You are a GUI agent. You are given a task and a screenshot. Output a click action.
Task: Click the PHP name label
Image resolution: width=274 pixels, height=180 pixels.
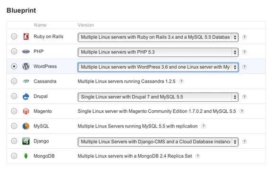(39, 52)
